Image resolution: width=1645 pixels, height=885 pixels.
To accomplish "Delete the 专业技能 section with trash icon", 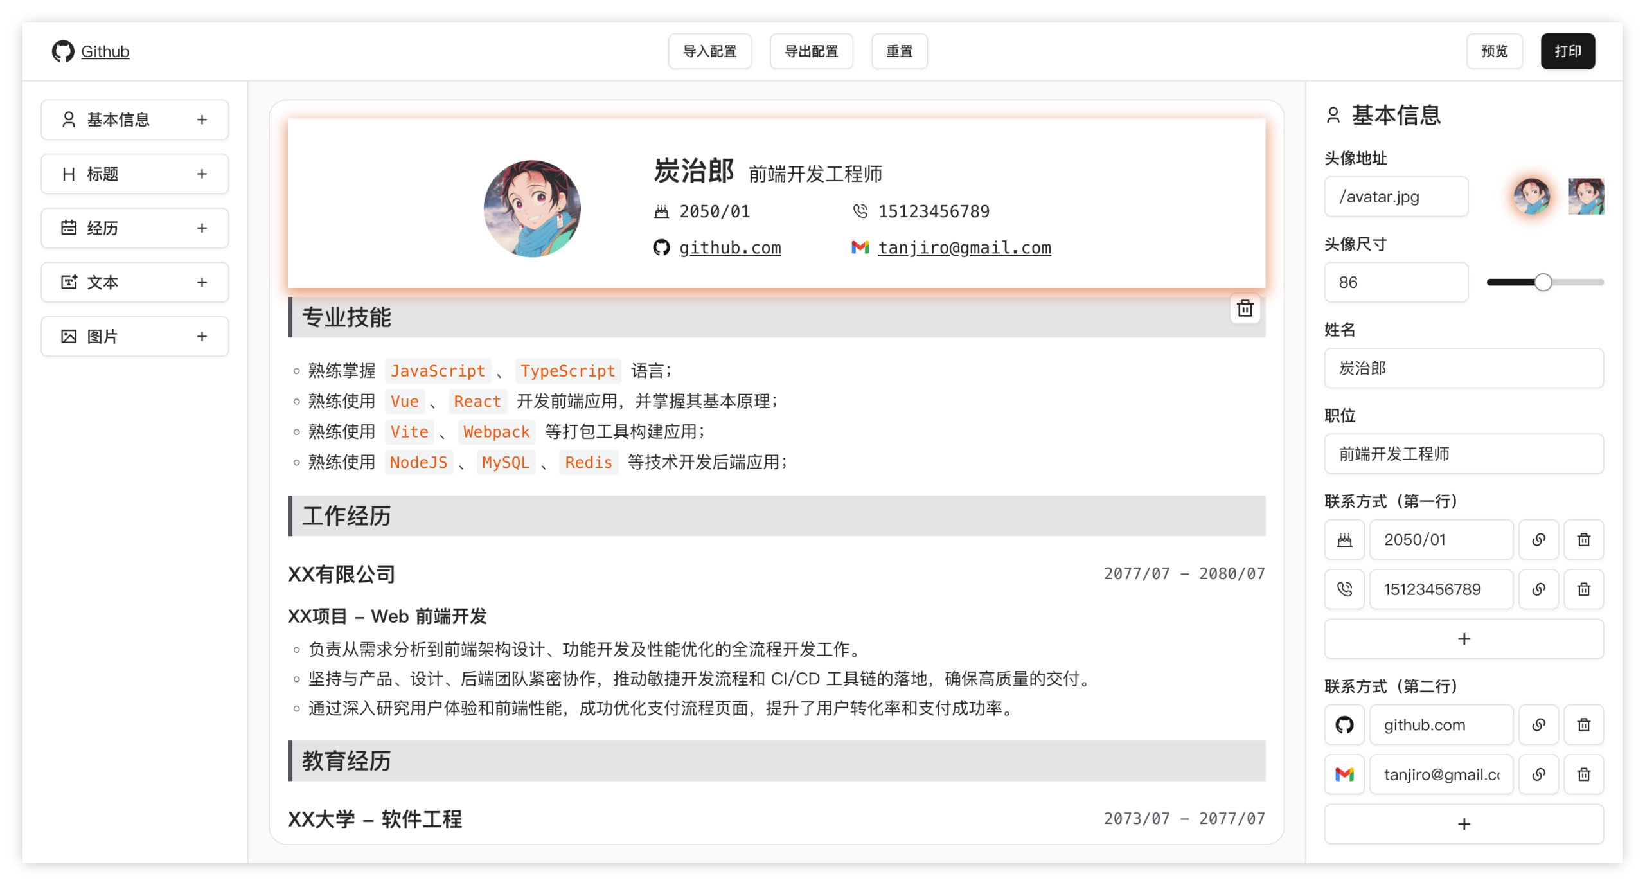I will 1245,309.
